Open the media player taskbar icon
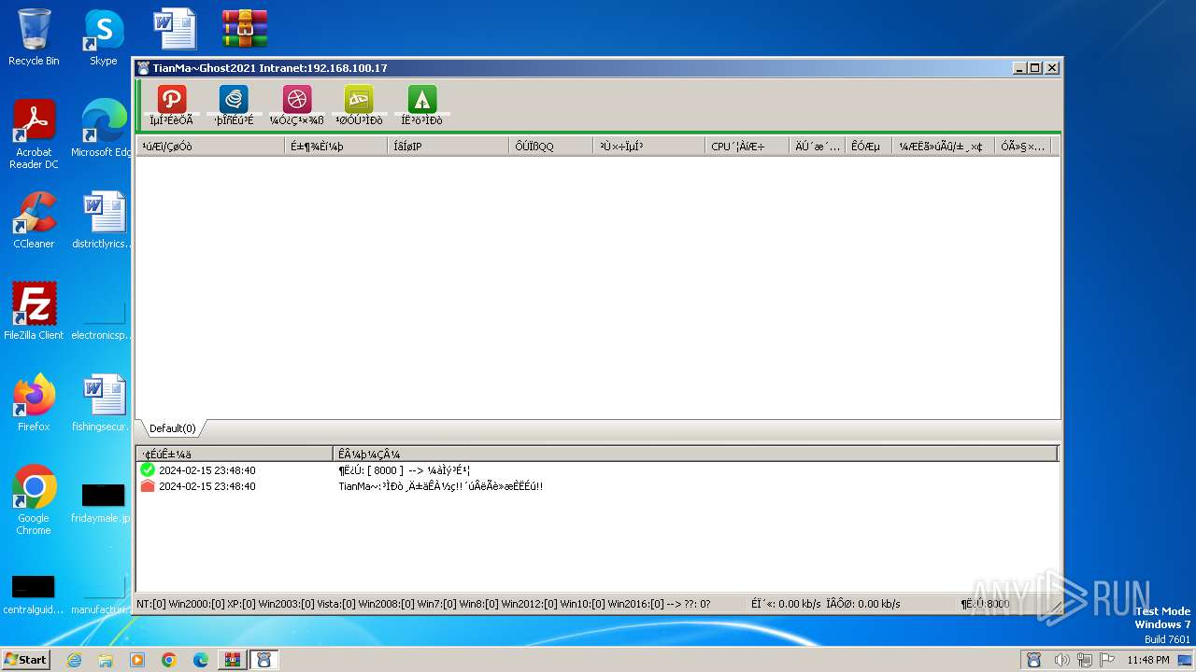 pyautogui.click(x=137, y=660)
